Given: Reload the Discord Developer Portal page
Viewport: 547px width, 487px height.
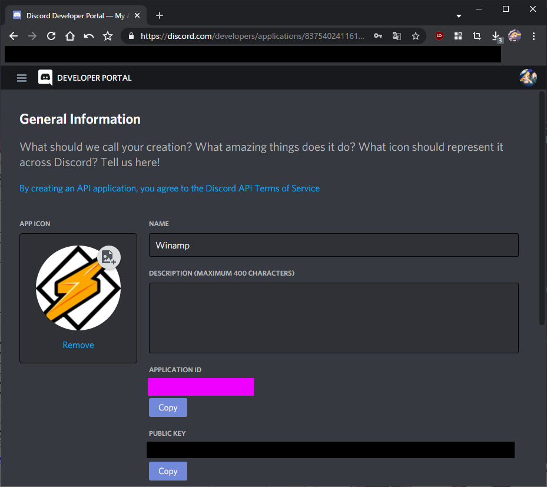Looking at the screenshot, I should point(51,36).
